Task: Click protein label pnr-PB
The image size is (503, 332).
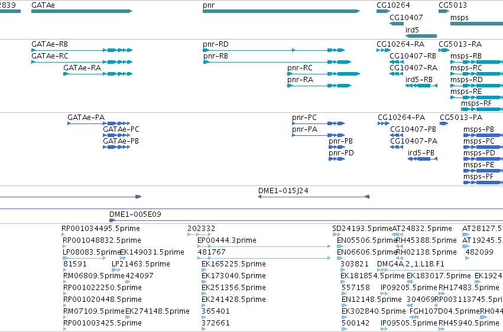Action: coord(340,141)
